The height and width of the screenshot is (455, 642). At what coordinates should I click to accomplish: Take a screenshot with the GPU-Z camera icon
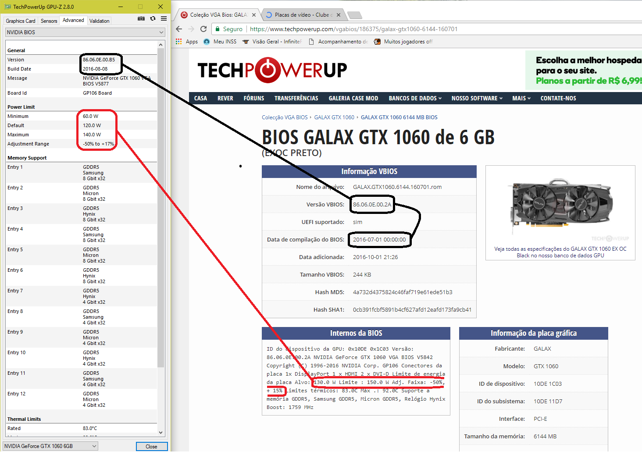141,18
